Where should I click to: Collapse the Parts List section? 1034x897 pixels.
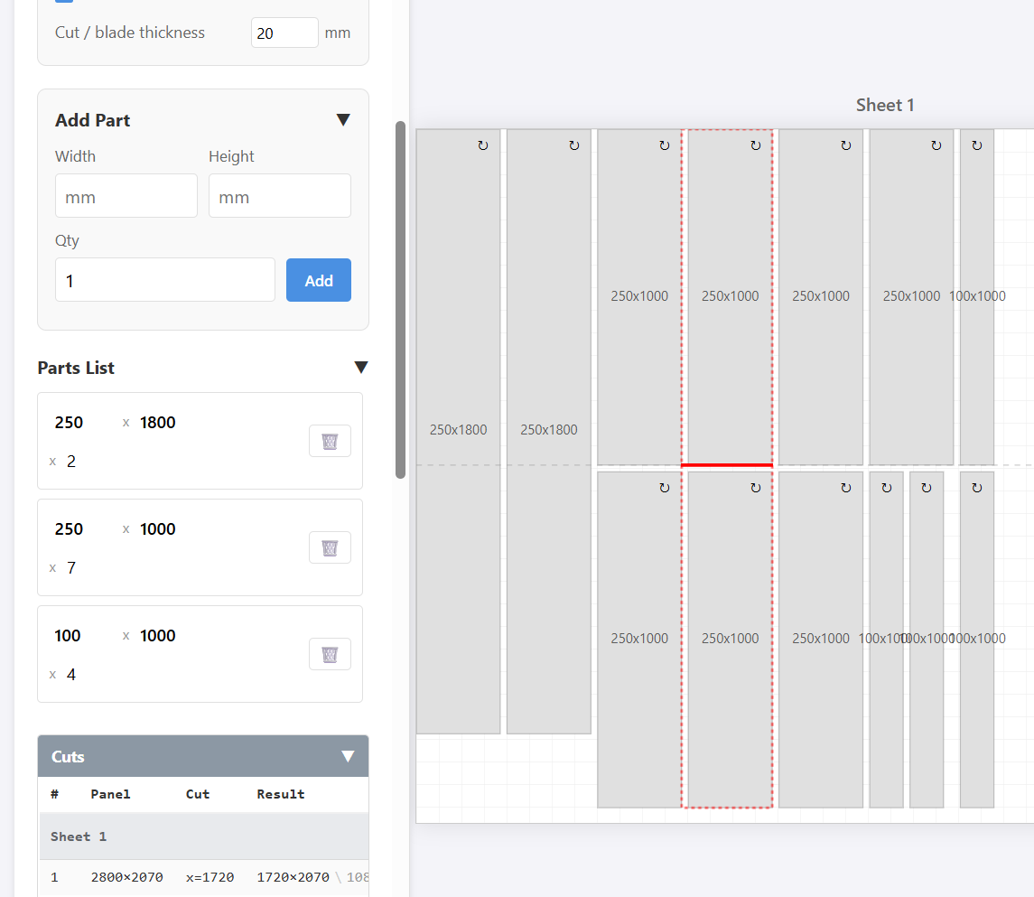tap(361, 368)
